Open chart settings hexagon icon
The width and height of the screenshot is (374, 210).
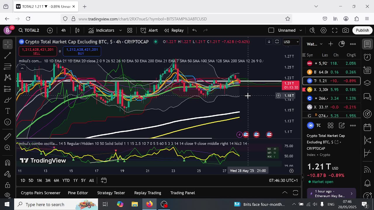pos(323,30)
